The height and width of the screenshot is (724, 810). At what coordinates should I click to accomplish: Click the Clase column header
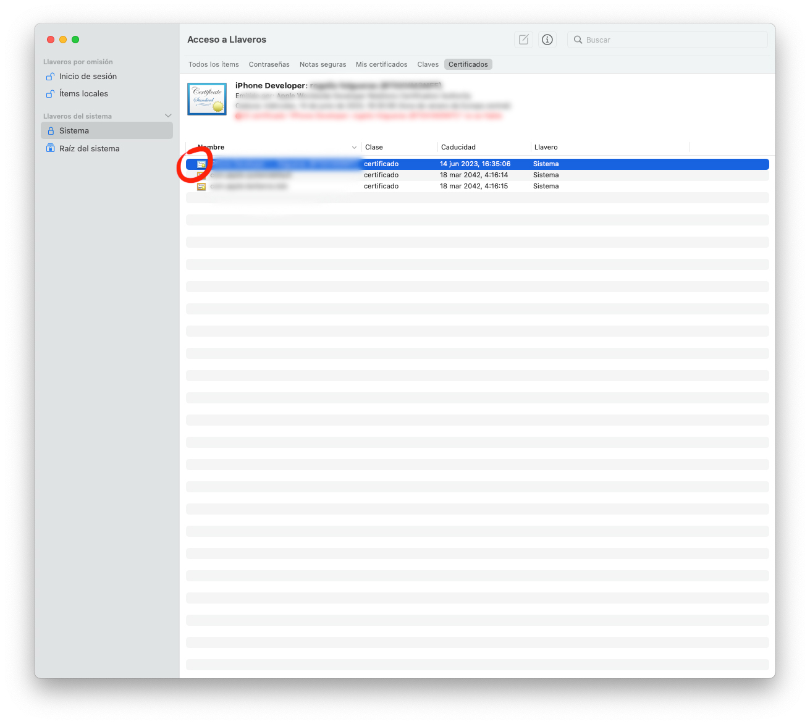[x=373, y=147]
